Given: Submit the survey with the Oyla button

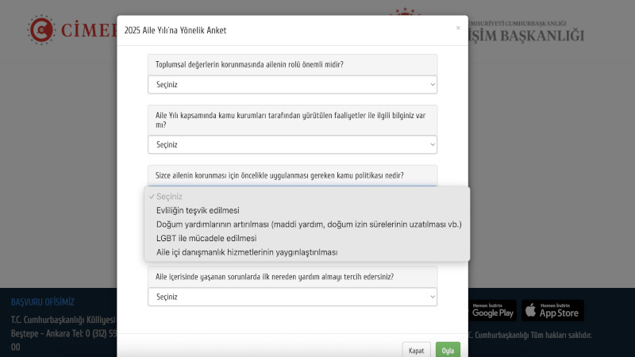Looking at the screenshot, I should 448,350.
